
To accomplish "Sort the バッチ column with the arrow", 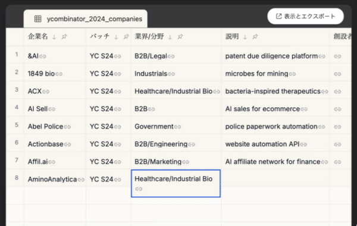I will (116, 37).
